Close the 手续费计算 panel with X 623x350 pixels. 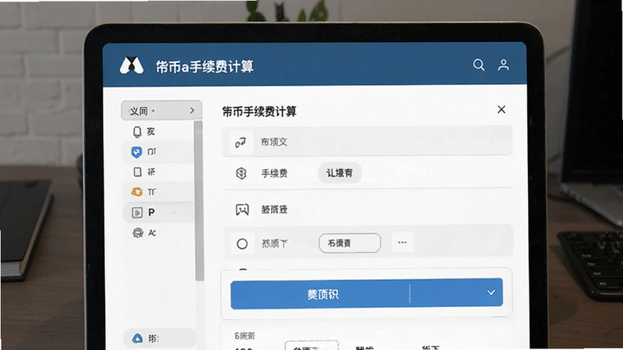[502, 110]
